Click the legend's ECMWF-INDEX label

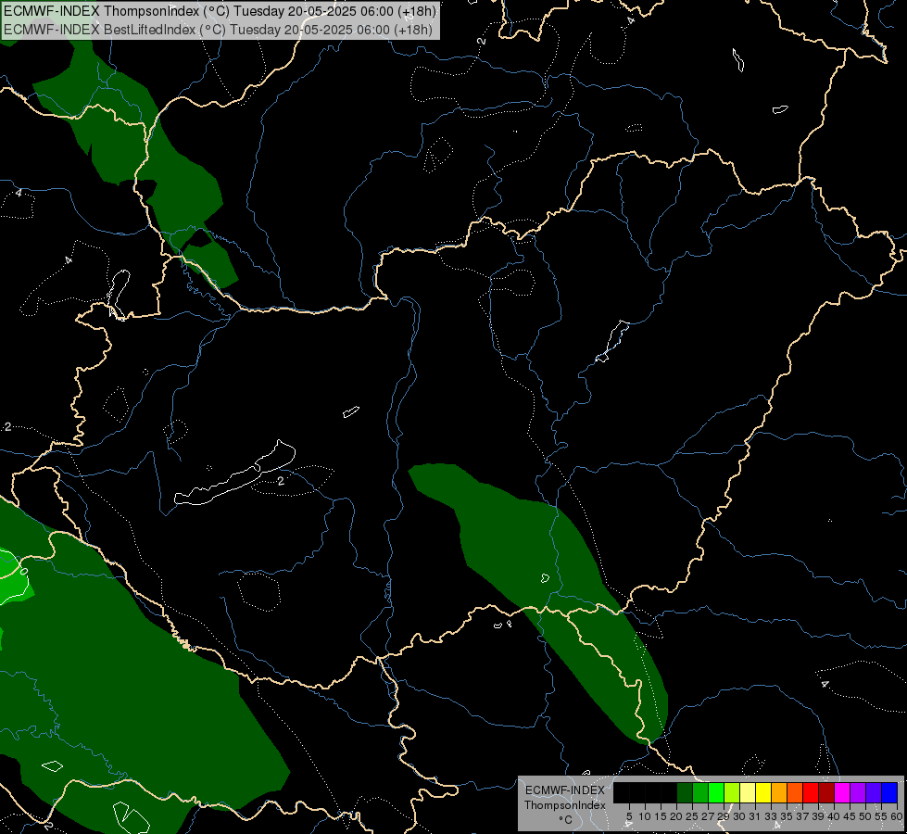[x=565, y=790]
